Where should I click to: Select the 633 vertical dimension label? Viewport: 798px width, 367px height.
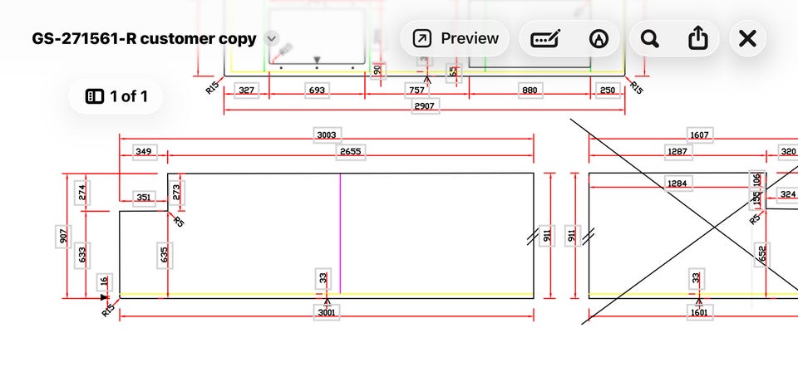[x=82, y=255]
